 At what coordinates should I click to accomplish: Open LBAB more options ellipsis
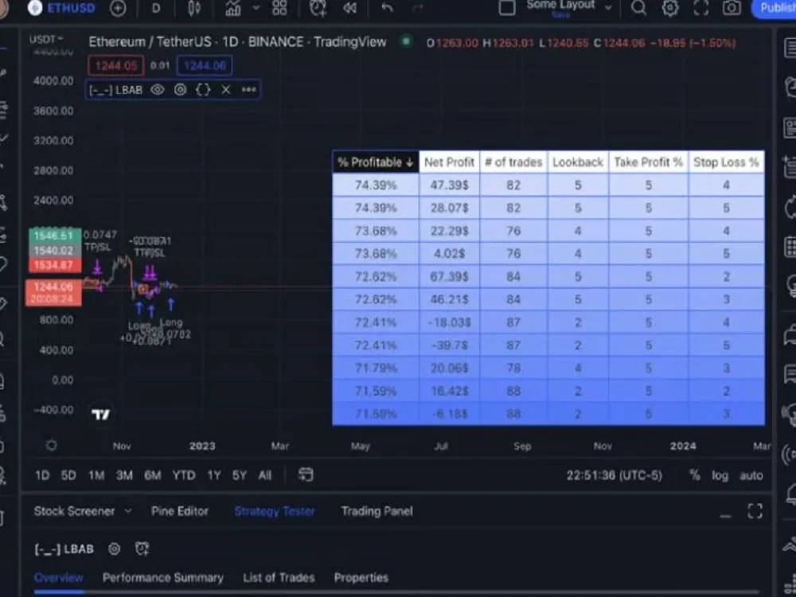tap(248, 90)
